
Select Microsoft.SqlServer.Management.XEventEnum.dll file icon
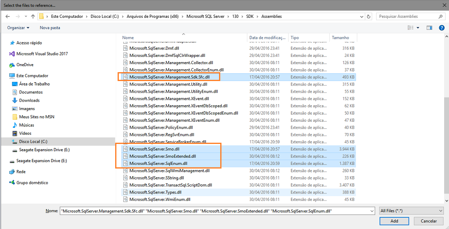point(125,120)
